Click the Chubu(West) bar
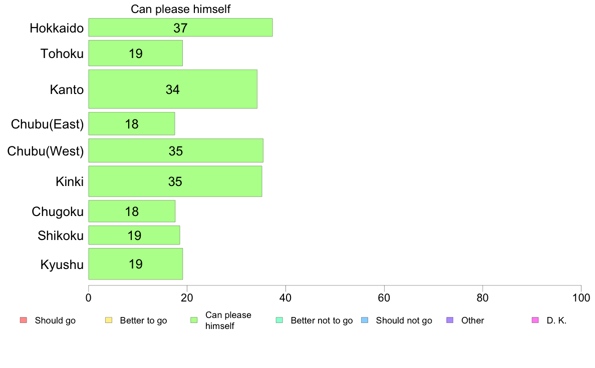The width and height of the screenshot is (595, 368). click(x=176, y=150)
